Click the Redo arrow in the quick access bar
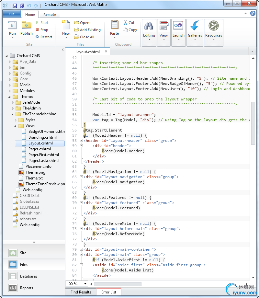 point(36,6)
